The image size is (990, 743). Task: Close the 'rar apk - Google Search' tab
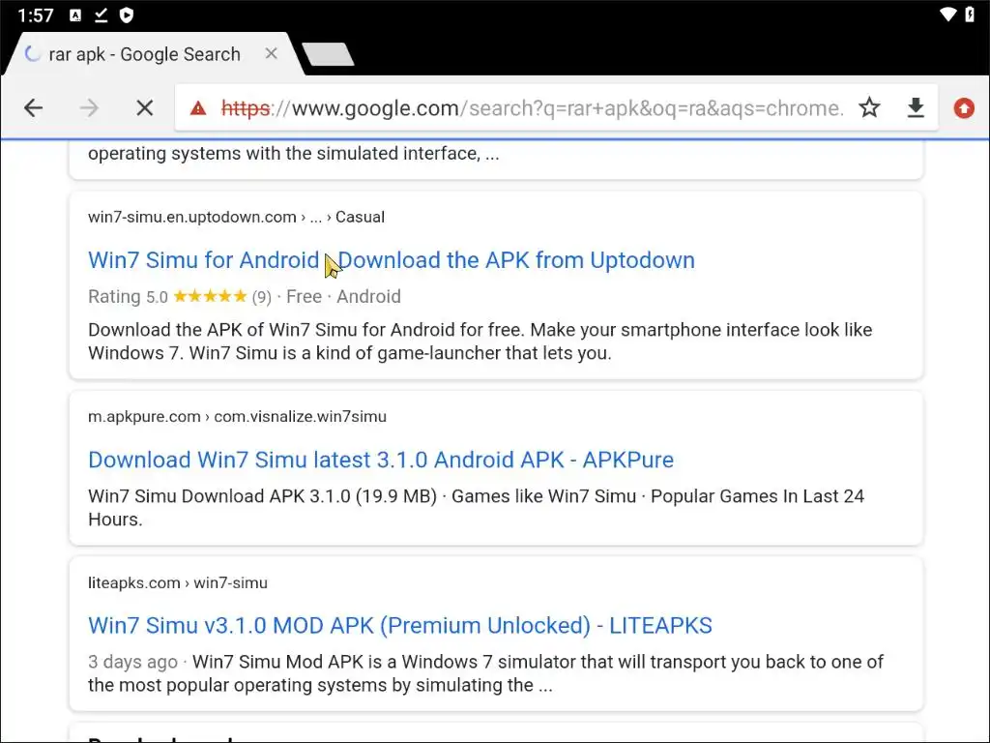(x=271, y=54)
